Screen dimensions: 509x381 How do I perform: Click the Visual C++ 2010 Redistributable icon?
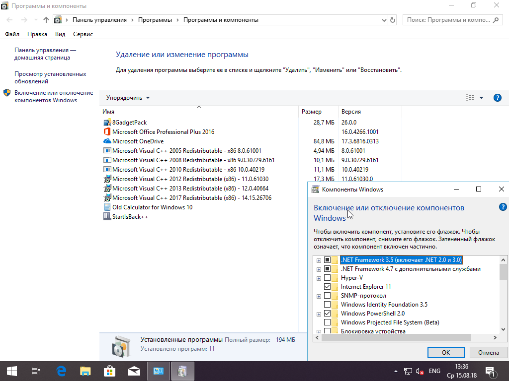click(107, 170)
